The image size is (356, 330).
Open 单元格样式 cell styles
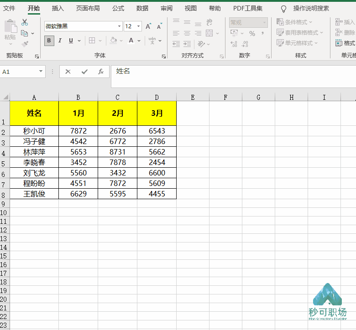tap(297, 43)
